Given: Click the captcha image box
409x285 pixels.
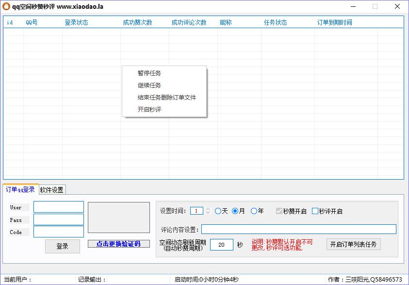Looking at the screenshot, I should click(x=119, y=218).
